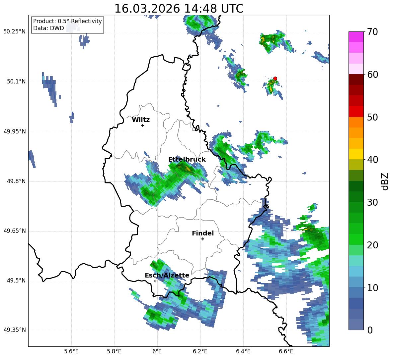Pick the light blue colorbar segment near 15
The width and height of the screenshot is (393, 358).
356,272
